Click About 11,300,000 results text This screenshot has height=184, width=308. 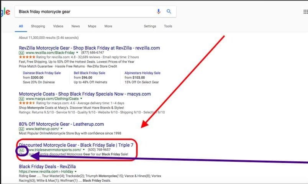tap(49, 38)
